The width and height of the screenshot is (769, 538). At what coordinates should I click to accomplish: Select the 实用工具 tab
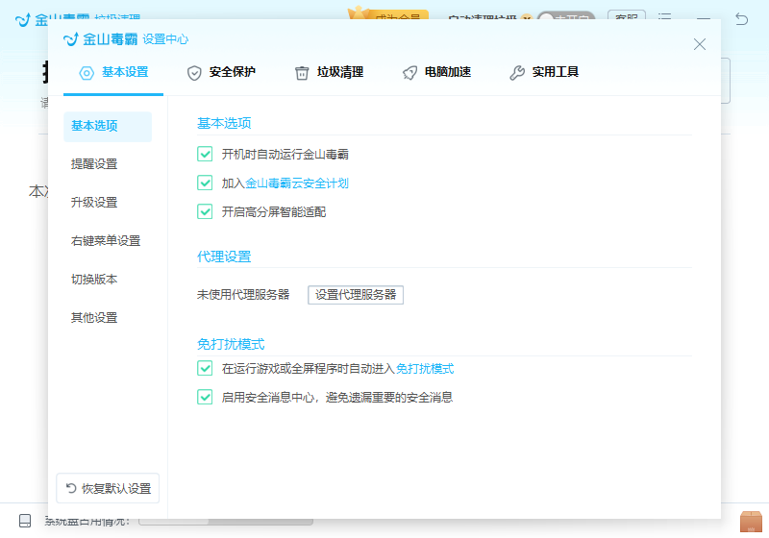tap(544, 72)
